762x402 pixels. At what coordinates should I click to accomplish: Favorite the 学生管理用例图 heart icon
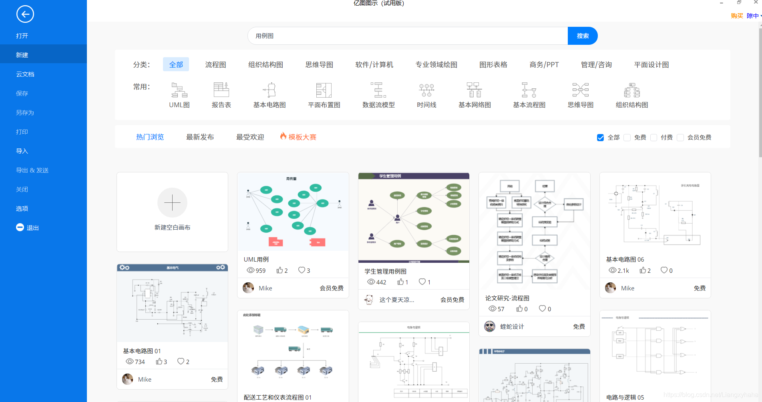click(422, 282)
